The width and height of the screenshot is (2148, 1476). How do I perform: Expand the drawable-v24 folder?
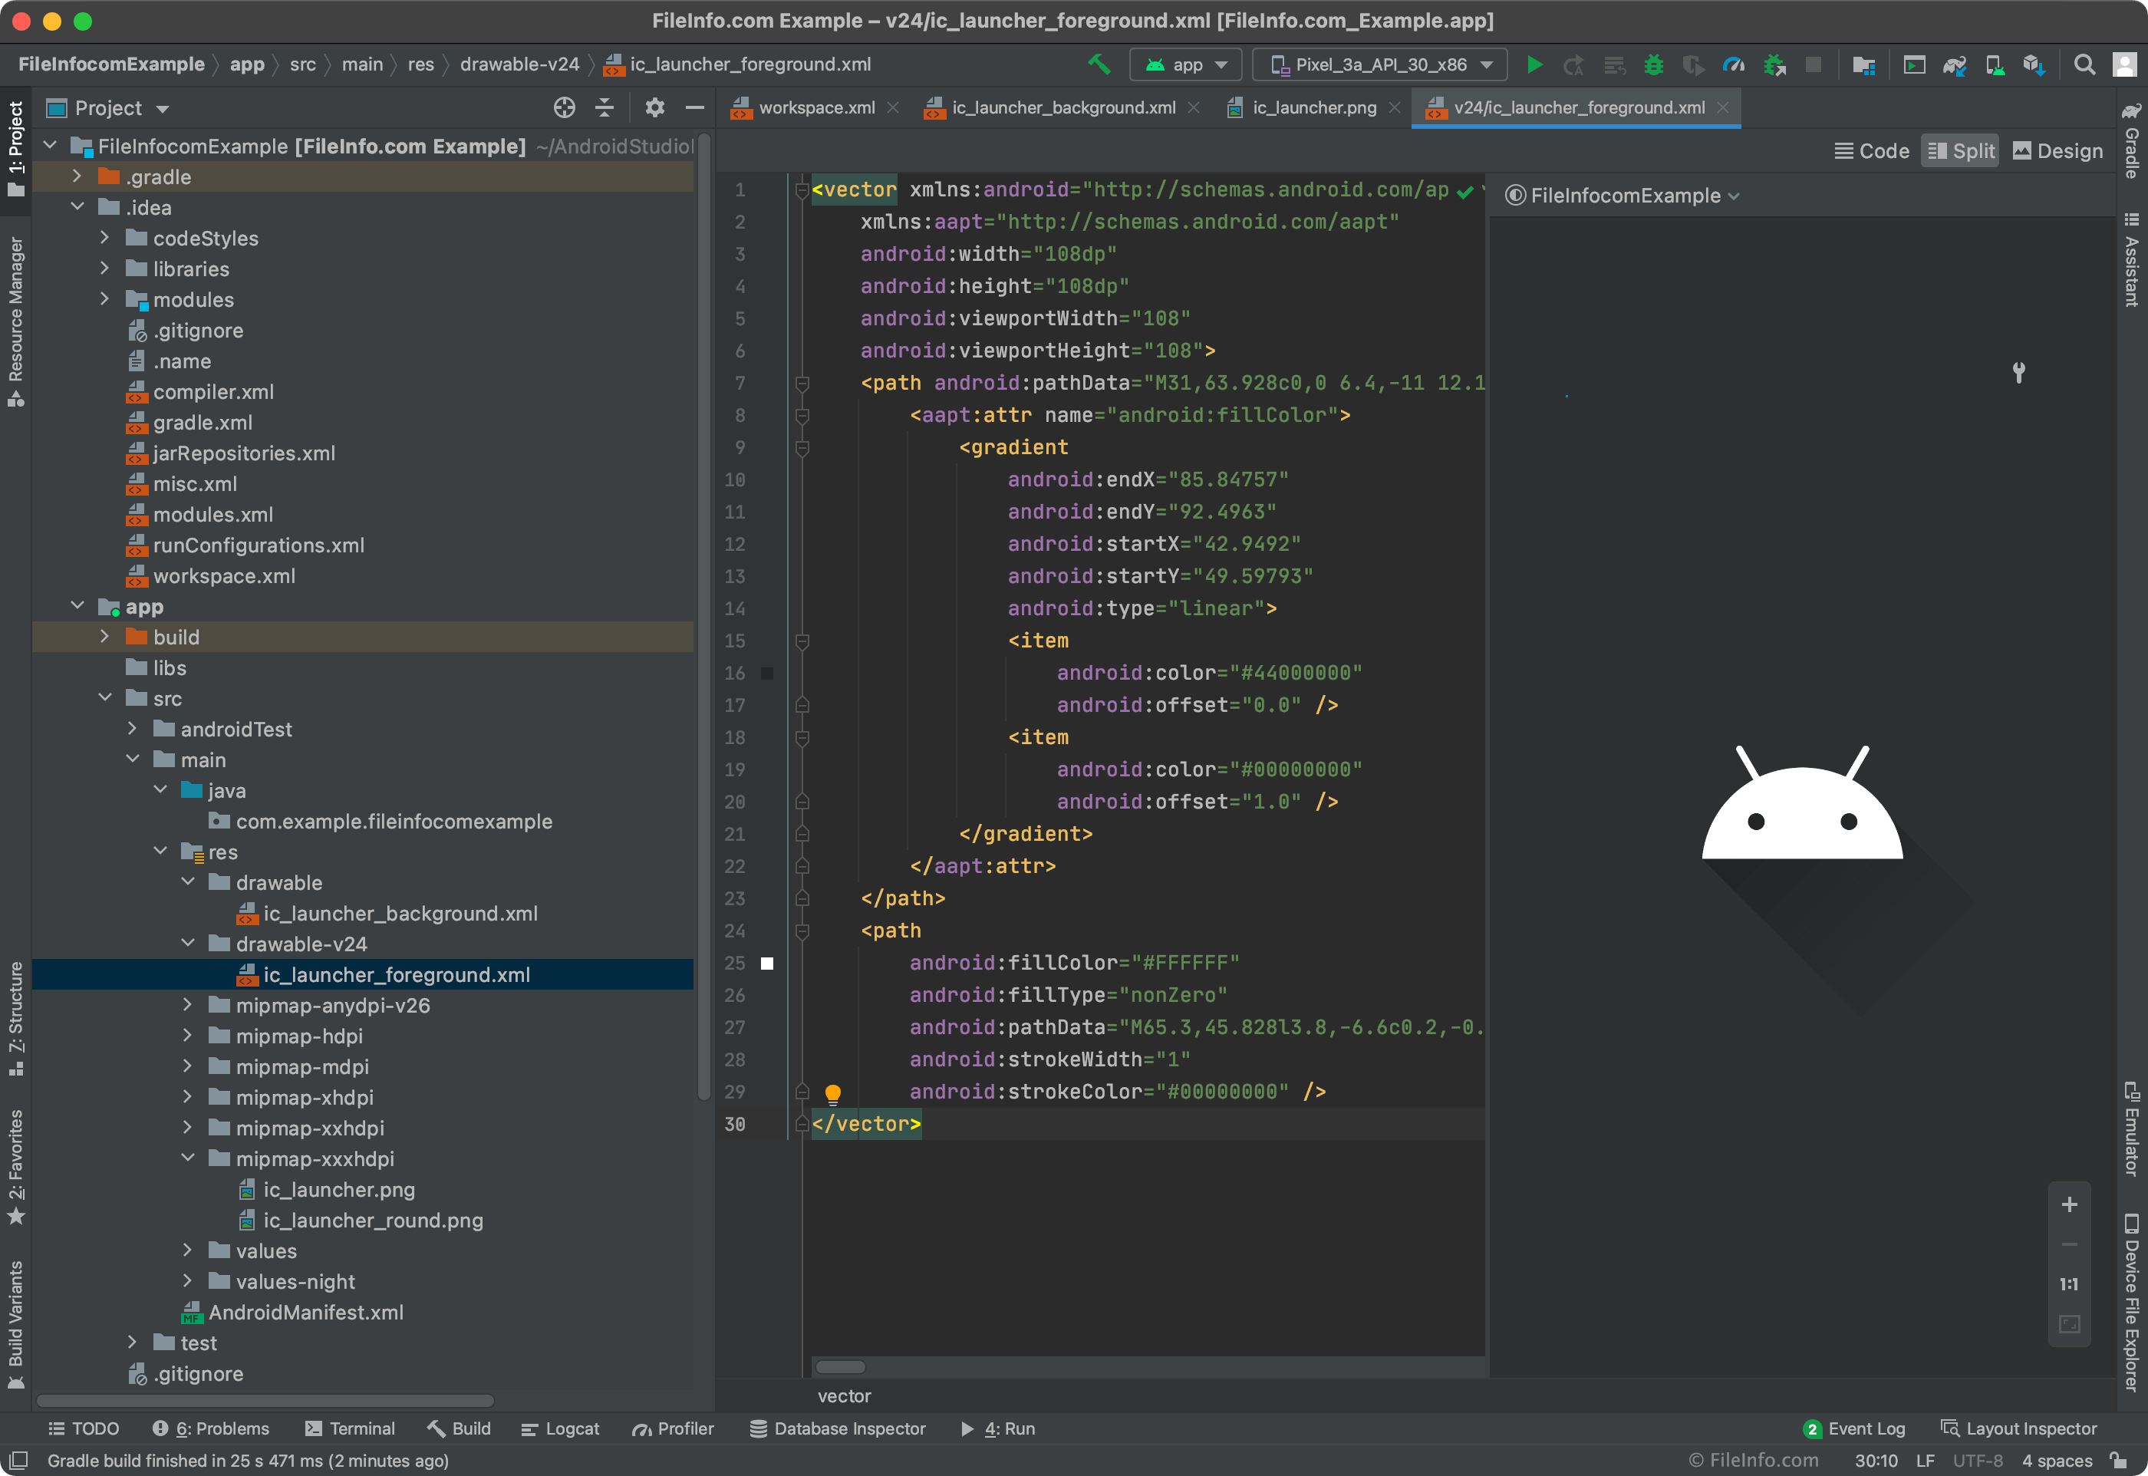click(x=183, y=944)
